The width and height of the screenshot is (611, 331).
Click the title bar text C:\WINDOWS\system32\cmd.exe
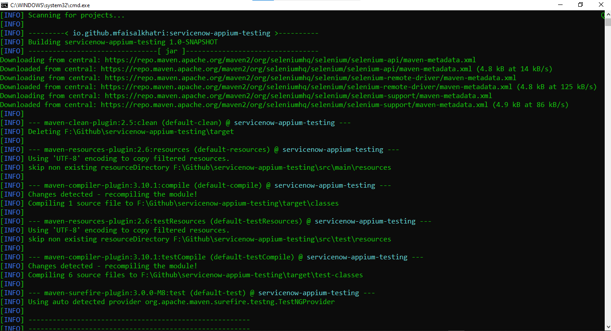pyautogui.click(x=49, y=5)
